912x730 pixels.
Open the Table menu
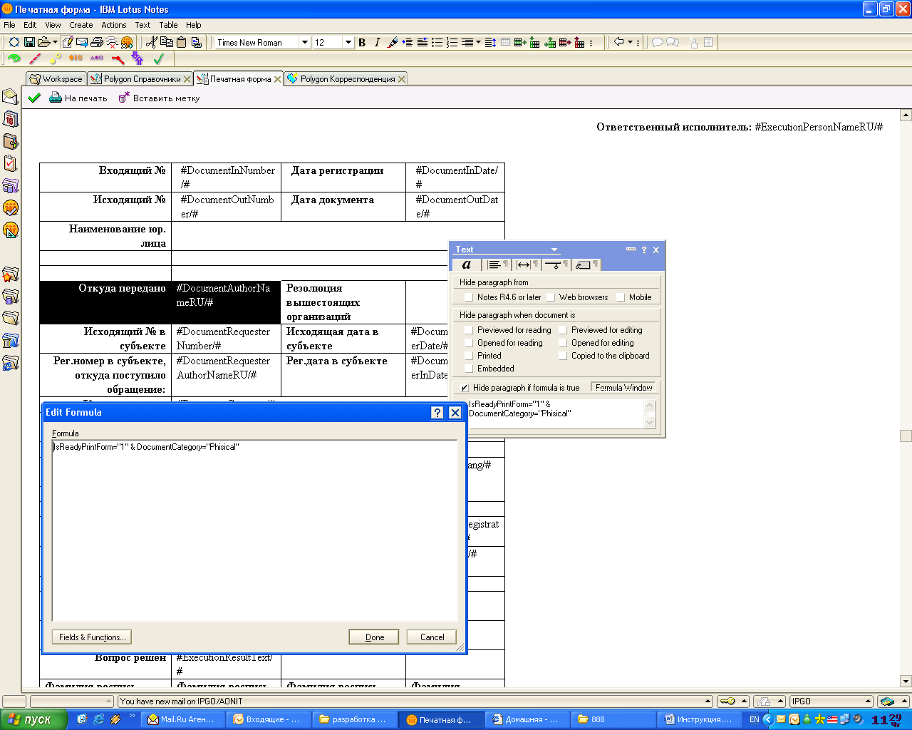(x=168, y=25)
